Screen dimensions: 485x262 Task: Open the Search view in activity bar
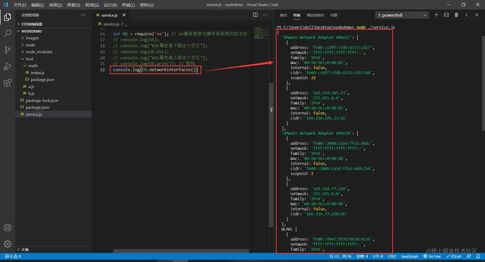pyautogui.click(x=7, y=33)
